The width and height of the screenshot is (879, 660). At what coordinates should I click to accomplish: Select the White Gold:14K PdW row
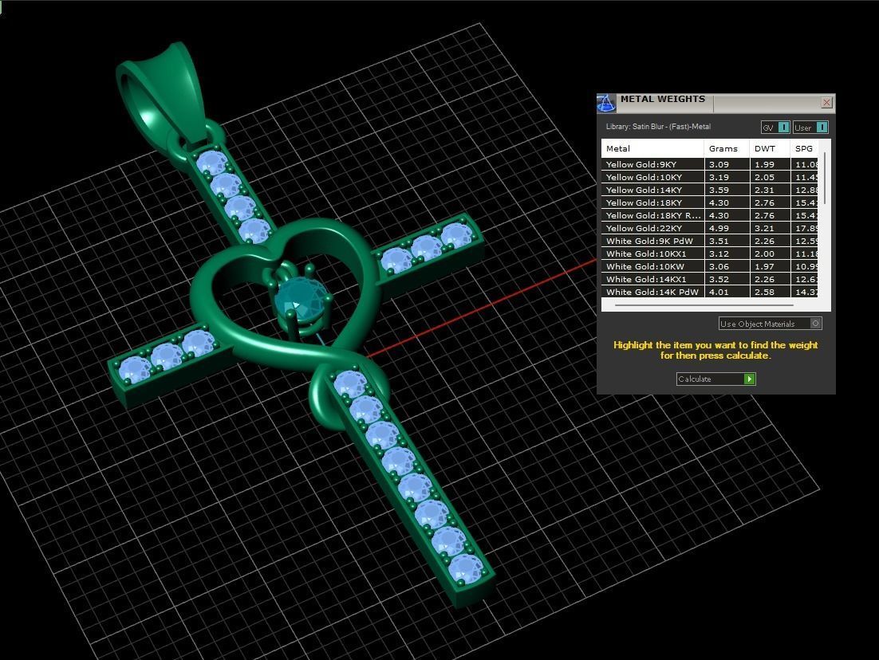(x=710, y=292)
